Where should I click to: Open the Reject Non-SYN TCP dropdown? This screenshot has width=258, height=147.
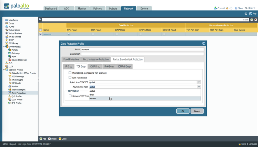[199, 82]
